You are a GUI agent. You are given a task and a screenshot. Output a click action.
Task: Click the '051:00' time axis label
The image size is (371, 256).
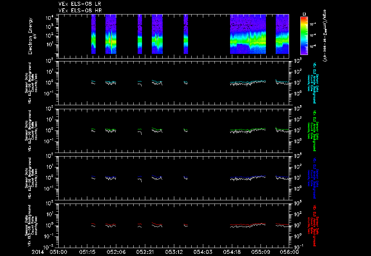(58, 252)
